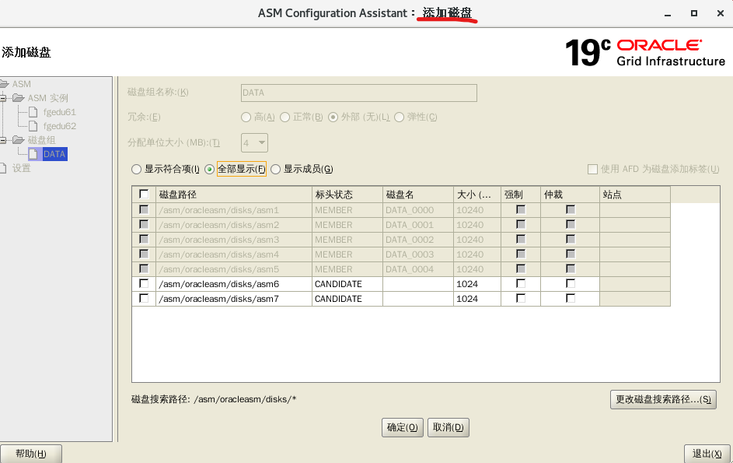
Task: Select the 显示成员 radio button
Action: 276,169
